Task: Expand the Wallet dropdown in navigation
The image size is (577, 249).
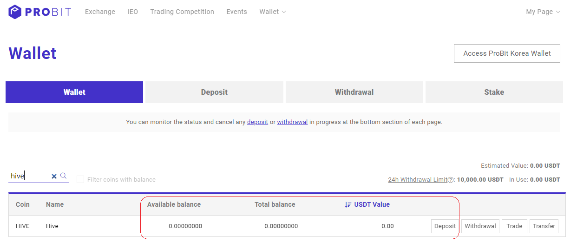Action: 273,12
